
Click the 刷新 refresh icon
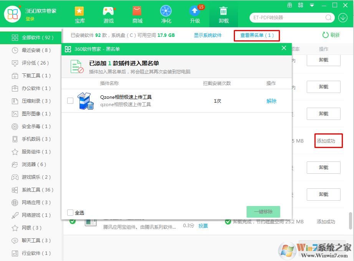pos(326,35)
